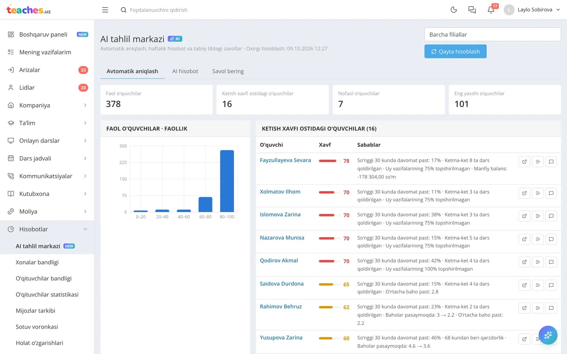This screenshot has height=354, width=567.
Task: Open external link icon for Nazarova Munisa
Action: (524, 239)
